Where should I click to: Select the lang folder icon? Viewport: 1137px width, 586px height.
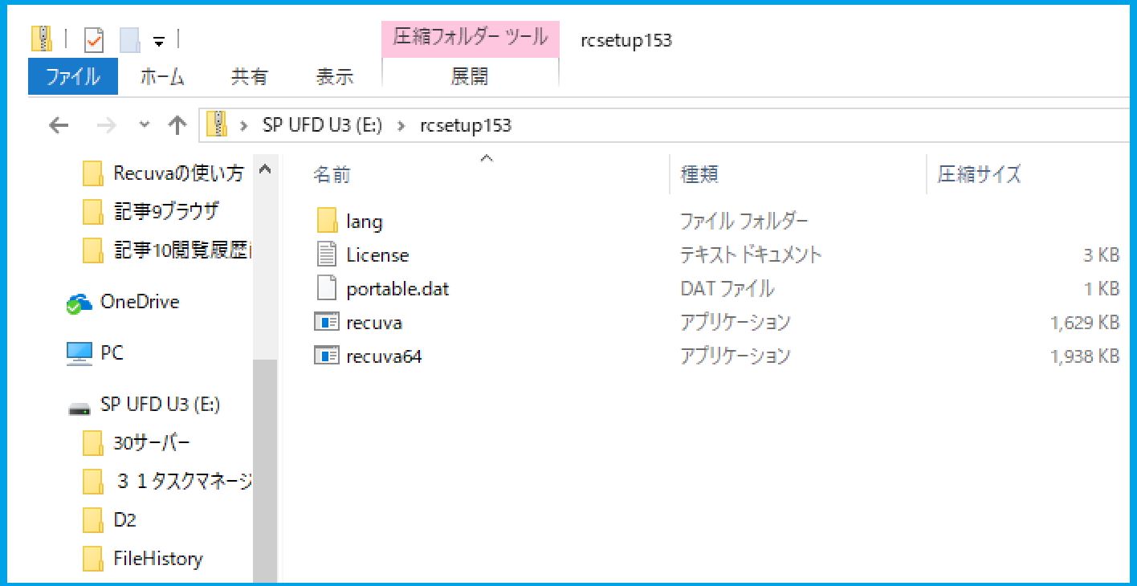pyautogui.click(x=327, y=221)
